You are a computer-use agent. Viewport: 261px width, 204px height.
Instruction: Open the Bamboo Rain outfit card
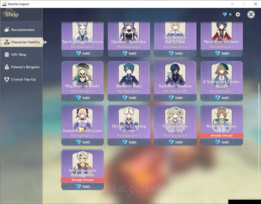pos(129,81)
